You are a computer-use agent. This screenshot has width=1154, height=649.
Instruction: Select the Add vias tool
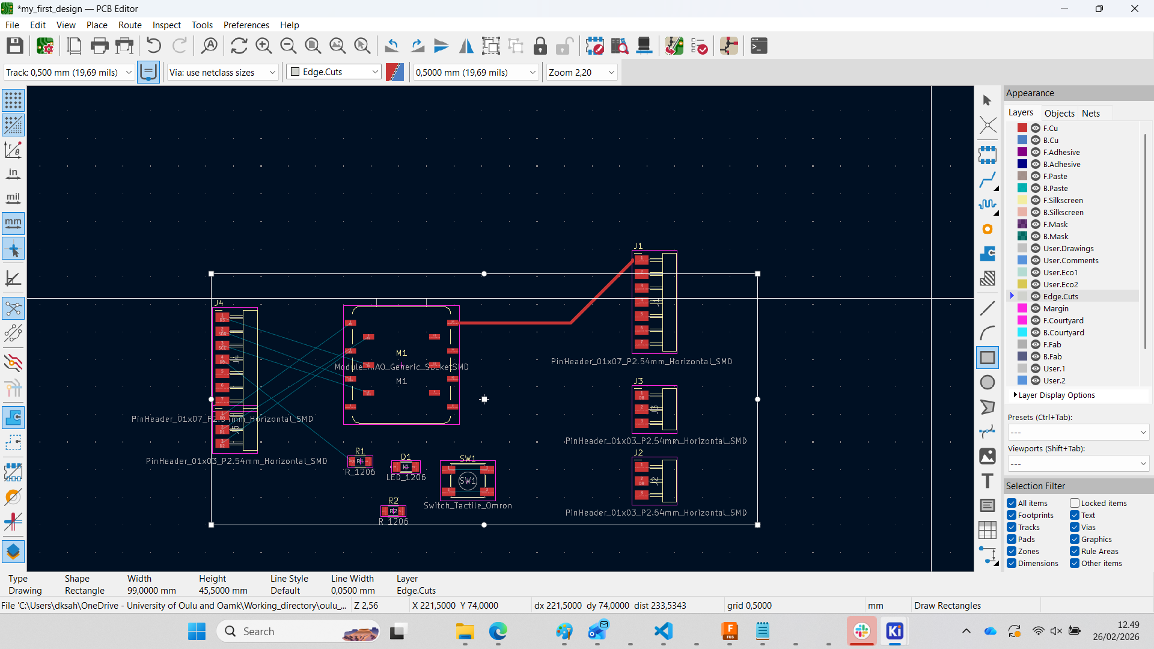pyautogui.click(x=987, y=229)
